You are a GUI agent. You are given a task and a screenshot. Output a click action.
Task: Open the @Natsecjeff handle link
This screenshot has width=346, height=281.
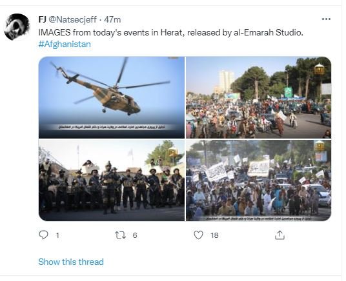click(72, 19)
